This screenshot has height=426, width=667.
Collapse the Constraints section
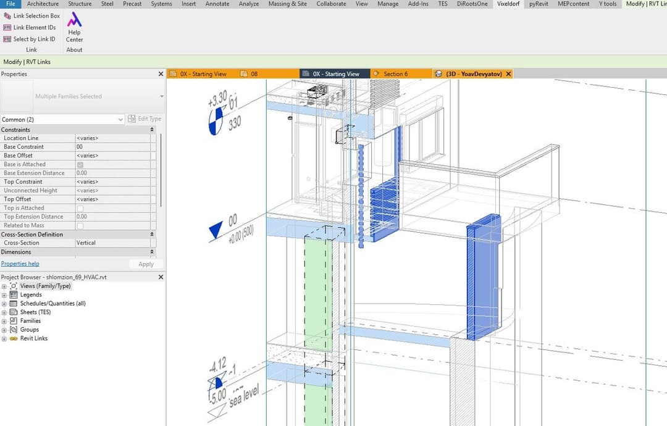(152, 130)
